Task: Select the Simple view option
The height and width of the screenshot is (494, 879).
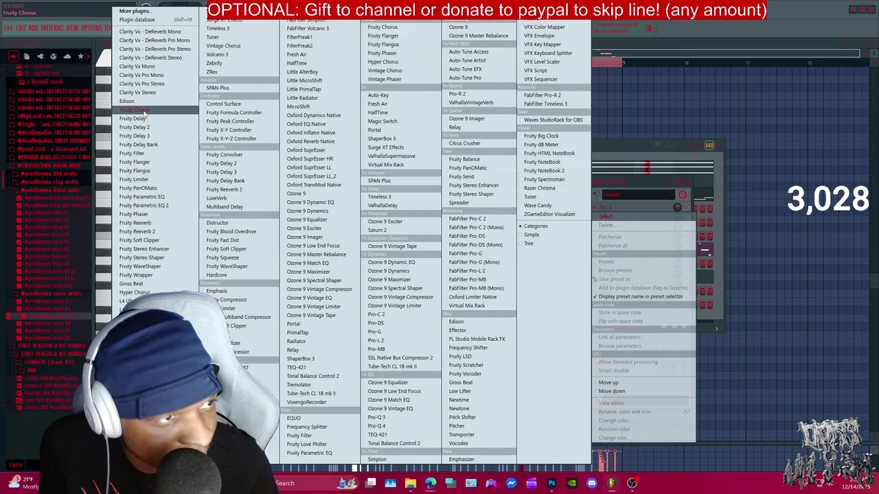Action: coord(532,235)
